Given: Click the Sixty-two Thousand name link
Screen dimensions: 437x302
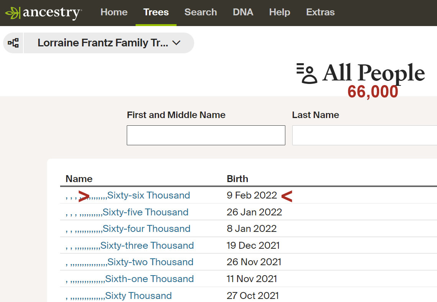Looking at the screenshot, I should (150, 262).
